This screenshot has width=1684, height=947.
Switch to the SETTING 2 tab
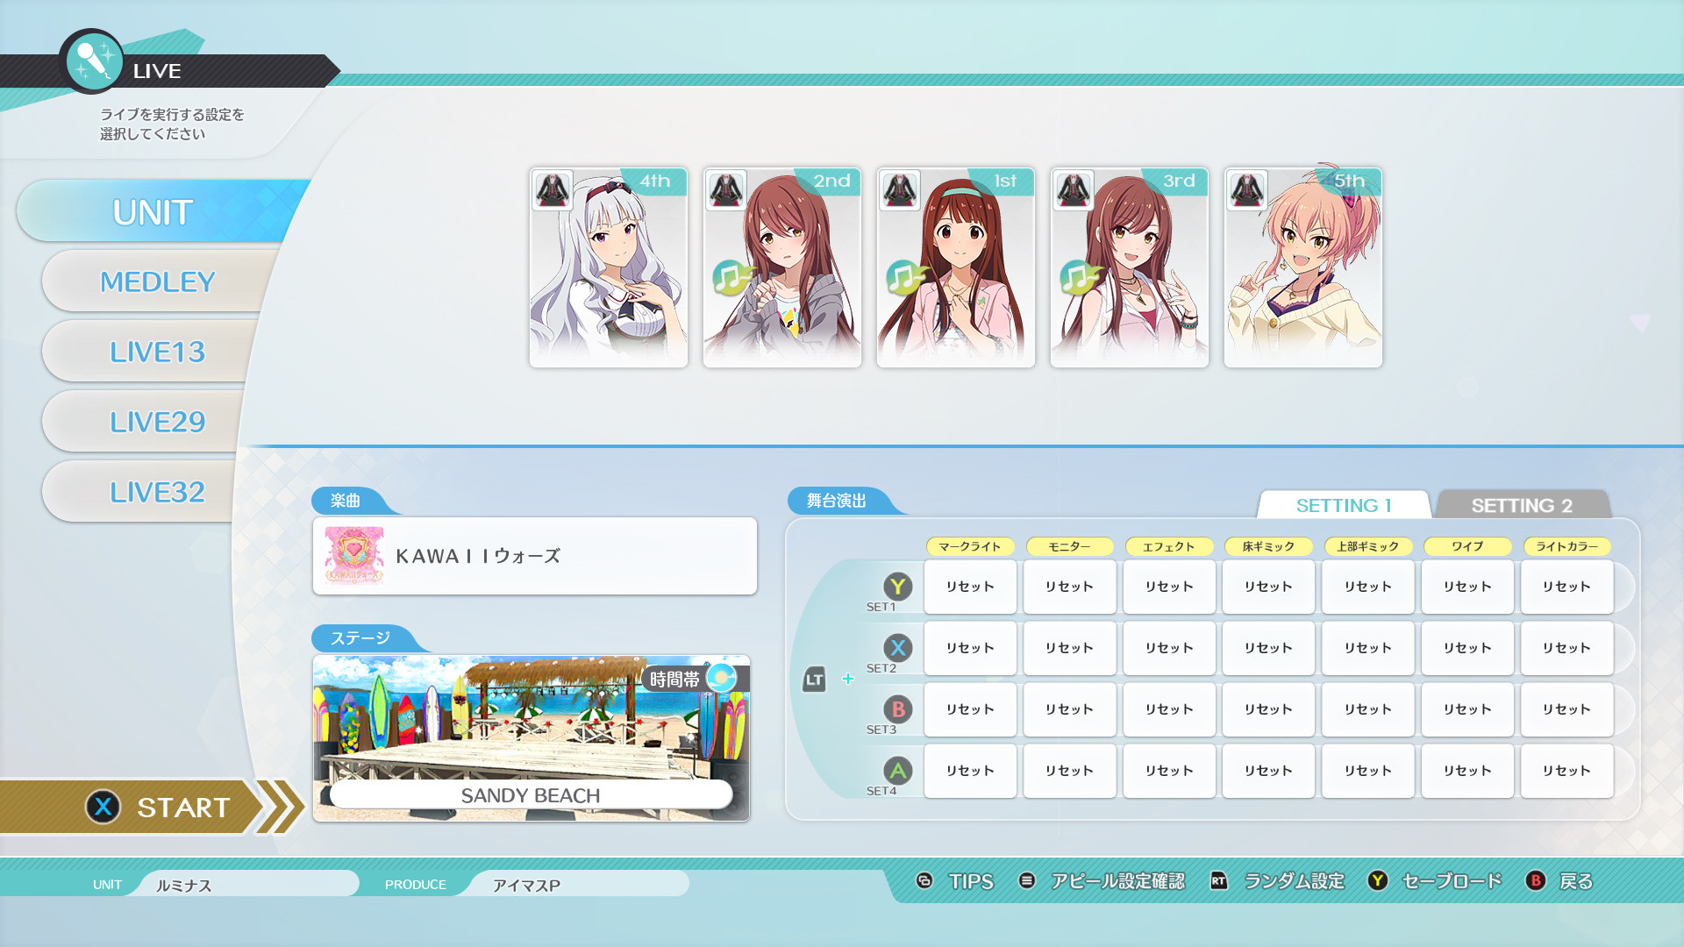coord(1522,505)
